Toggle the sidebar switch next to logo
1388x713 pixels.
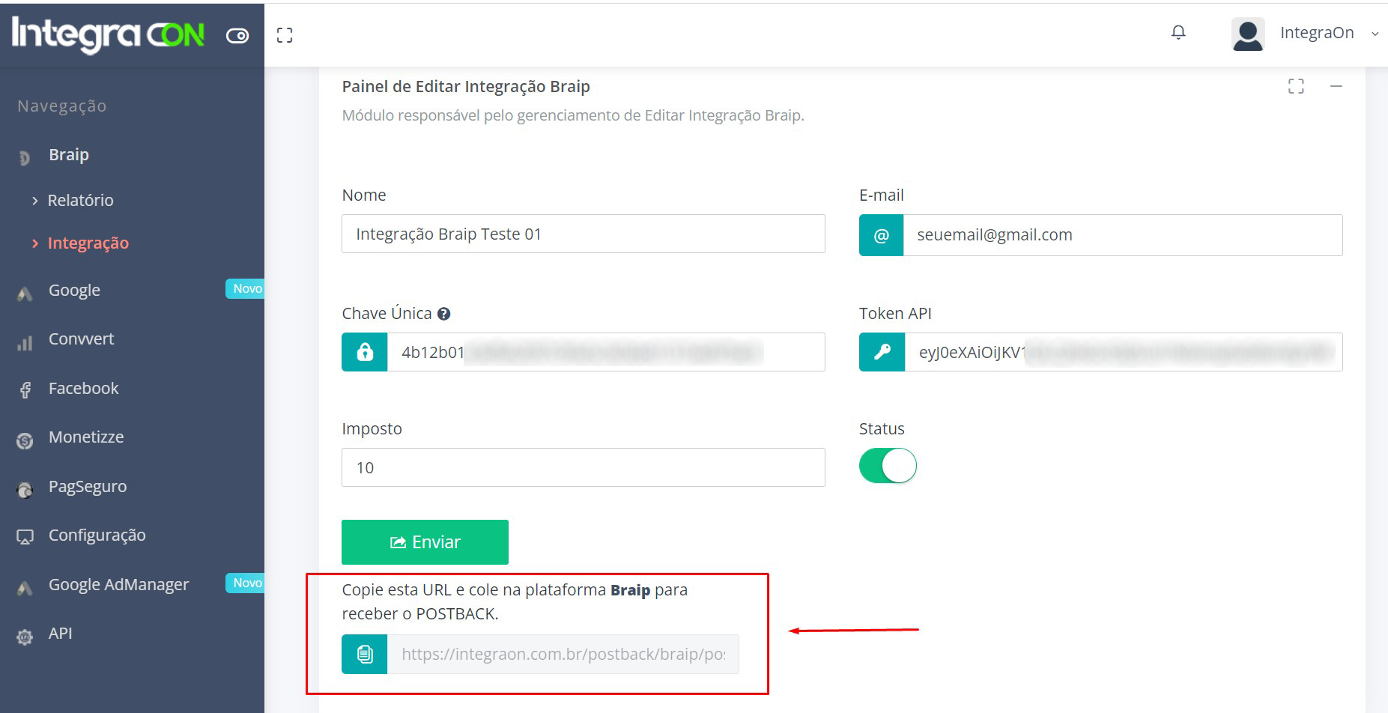pyautogui.click(x=237, y=36)
